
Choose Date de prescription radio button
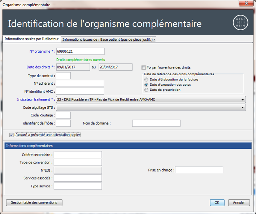(146, 90)
